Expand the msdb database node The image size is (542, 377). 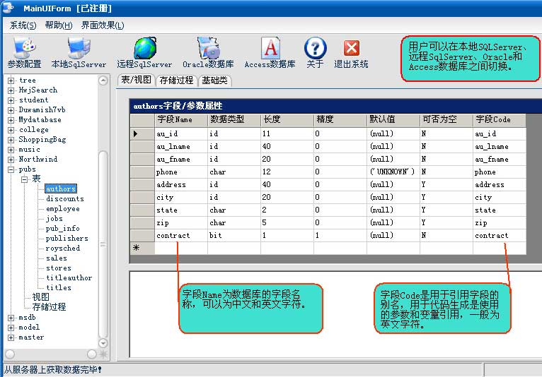(11, 318)
